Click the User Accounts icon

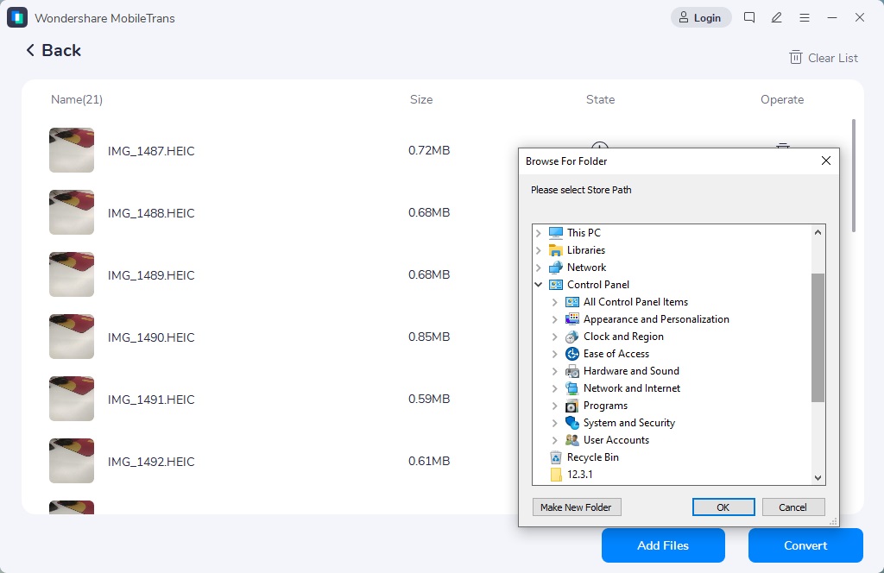(x=572, y=440)
